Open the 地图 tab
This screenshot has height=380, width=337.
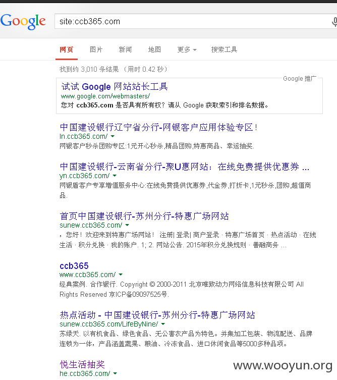tap(154, 49)
